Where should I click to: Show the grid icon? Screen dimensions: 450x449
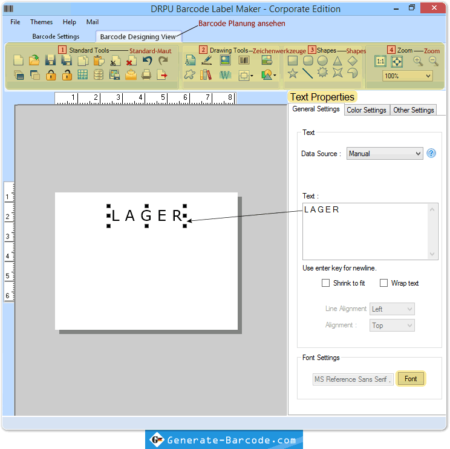point(83,74)
